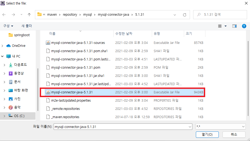The width and height of the screenshot is (250, 141).
Task: Navigate to mysql in the breadcrumb
Action: [88, 15]
